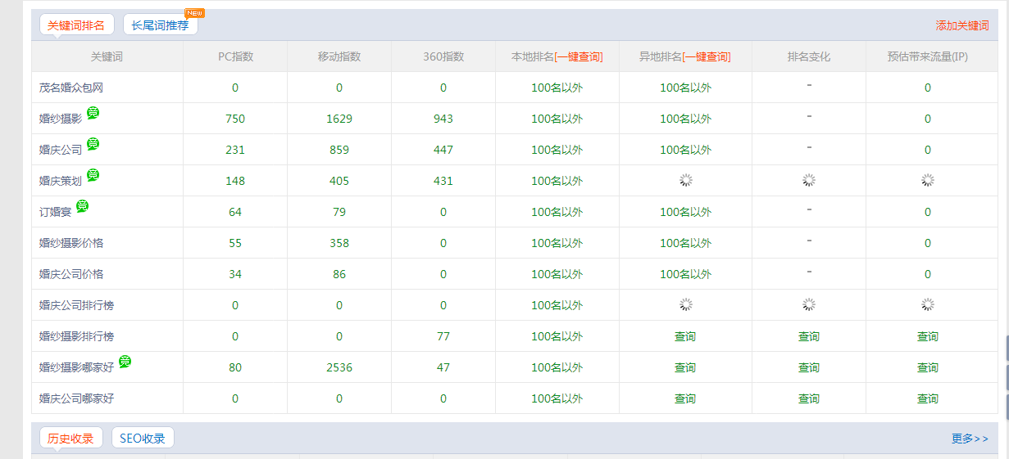Viewport: 1009px width, 459px height.
Task: Click the 关键词 column header
Action: pyautogui.click(x=107, y=56)
